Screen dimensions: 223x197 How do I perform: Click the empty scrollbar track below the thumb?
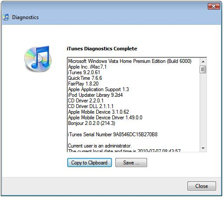(203, 109)
